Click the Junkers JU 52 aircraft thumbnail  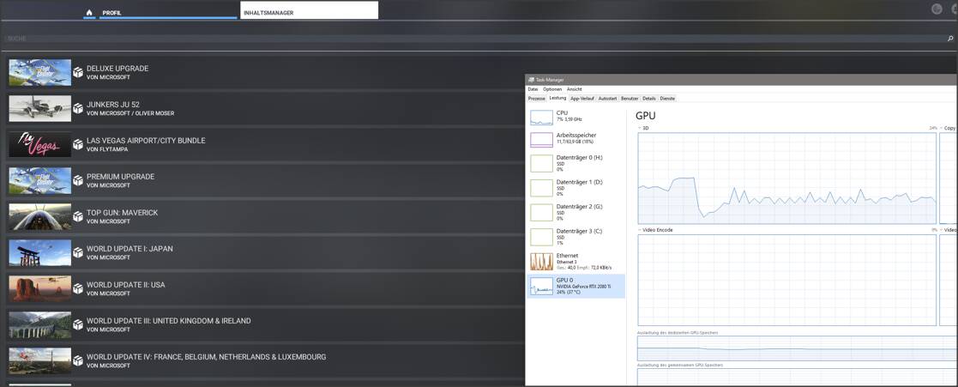(39, 109)
